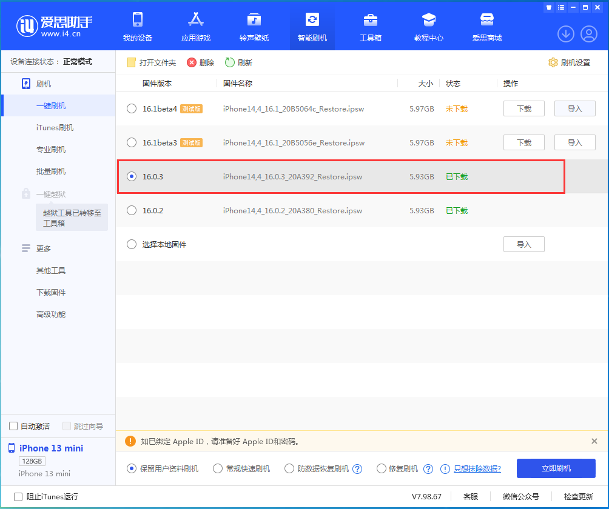Screen dimensions: 609x509
Task: Click the green Refresh (刷新) toolbar item
Action: [x=238, y=62]
